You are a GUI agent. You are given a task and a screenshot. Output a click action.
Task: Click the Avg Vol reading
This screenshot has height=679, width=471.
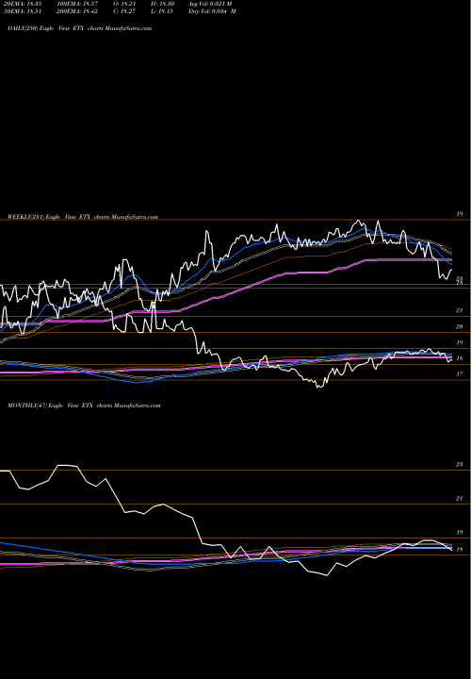(x=210, y=4)
